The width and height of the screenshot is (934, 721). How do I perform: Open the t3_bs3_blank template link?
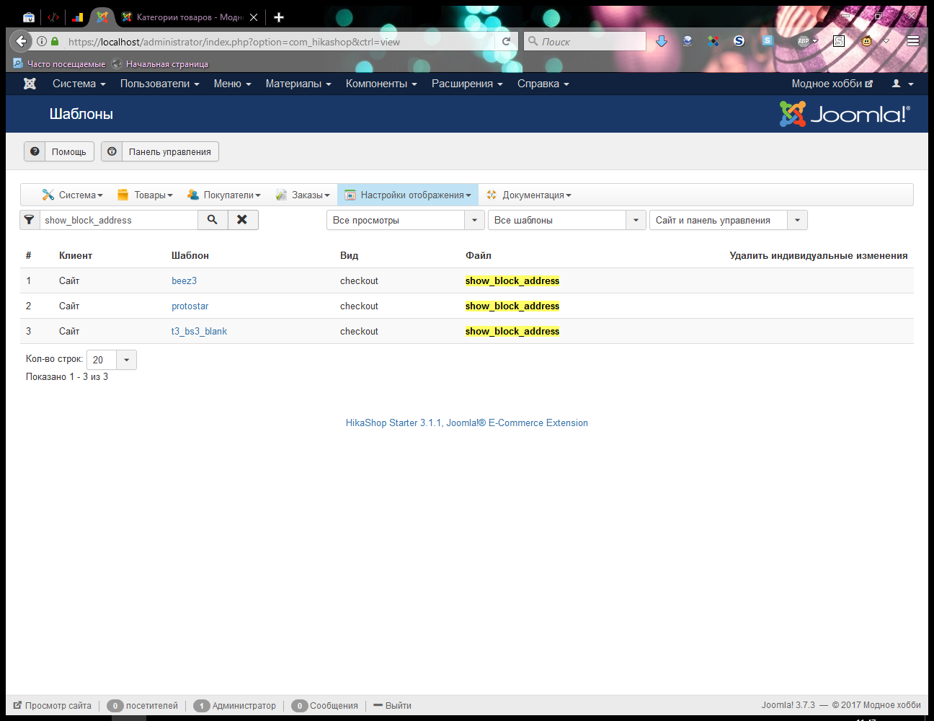coord(199,331)
